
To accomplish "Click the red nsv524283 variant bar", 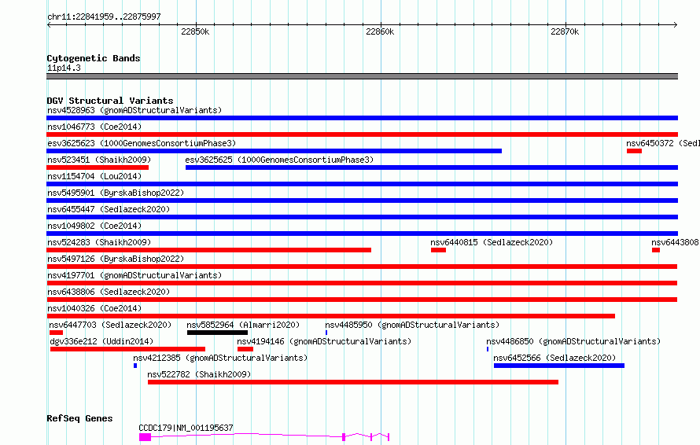I will [209, 250].
